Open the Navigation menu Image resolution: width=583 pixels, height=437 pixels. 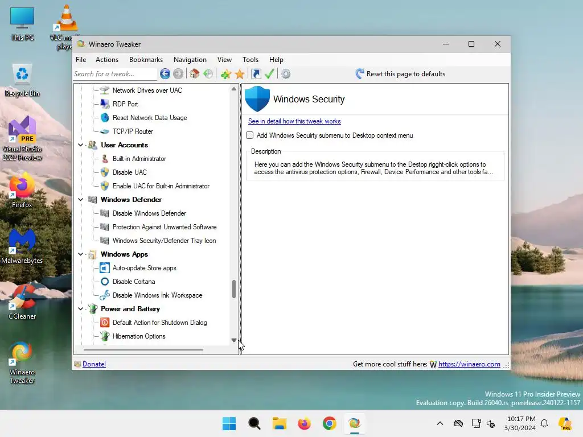[x=190, y=59]
